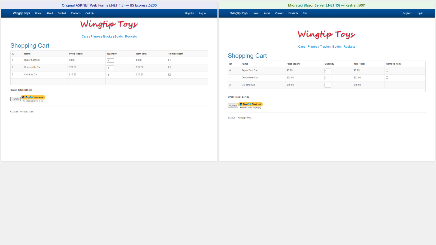Click the PayPal Check out icon on Blazor site
The height and width of the screenshot is (245, 436).
(250, 104)
